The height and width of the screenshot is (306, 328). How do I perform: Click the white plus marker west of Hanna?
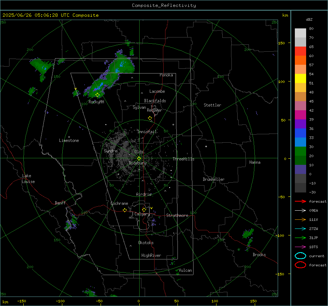click(206, 146)
